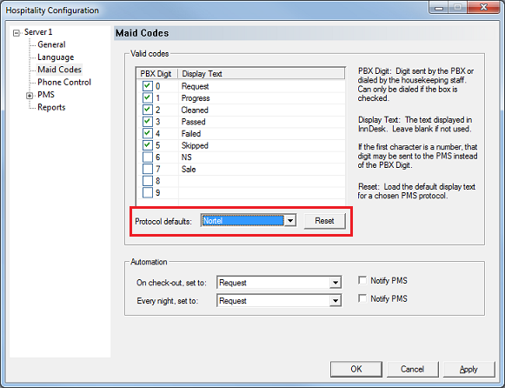Enable Notify PMS for every night
The height and width of the screenshot is (388, 505).
[x=362, y=298]
